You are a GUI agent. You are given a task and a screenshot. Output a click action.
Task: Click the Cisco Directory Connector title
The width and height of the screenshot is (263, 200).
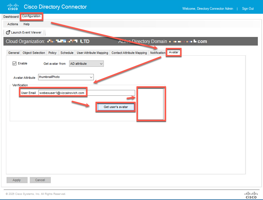tap(55, 7)
